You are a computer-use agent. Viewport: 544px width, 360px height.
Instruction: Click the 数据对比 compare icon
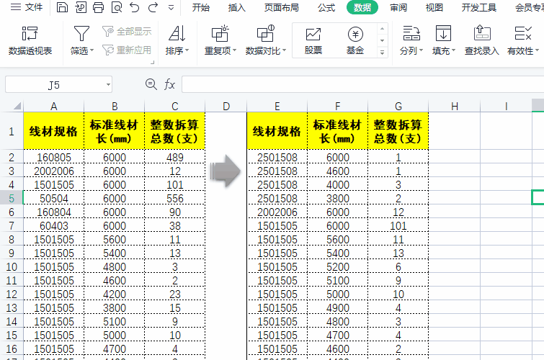click(x=265, y=34)
